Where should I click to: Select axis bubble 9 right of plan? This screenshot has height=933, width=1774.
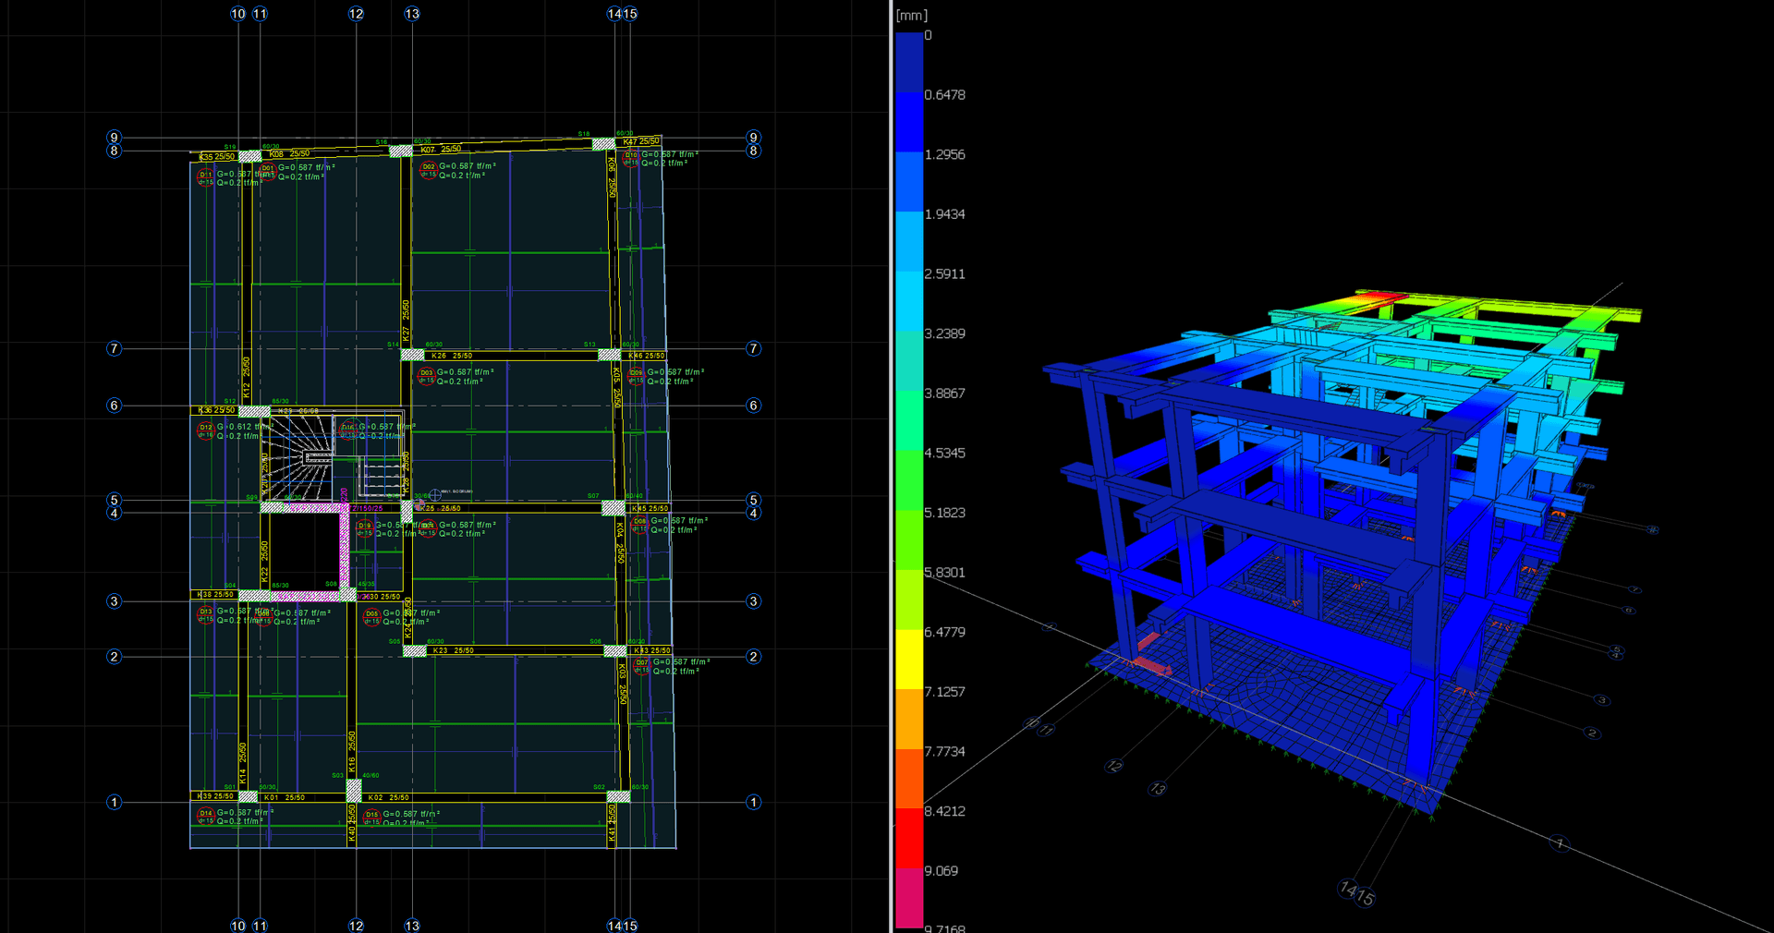point(753,138)
